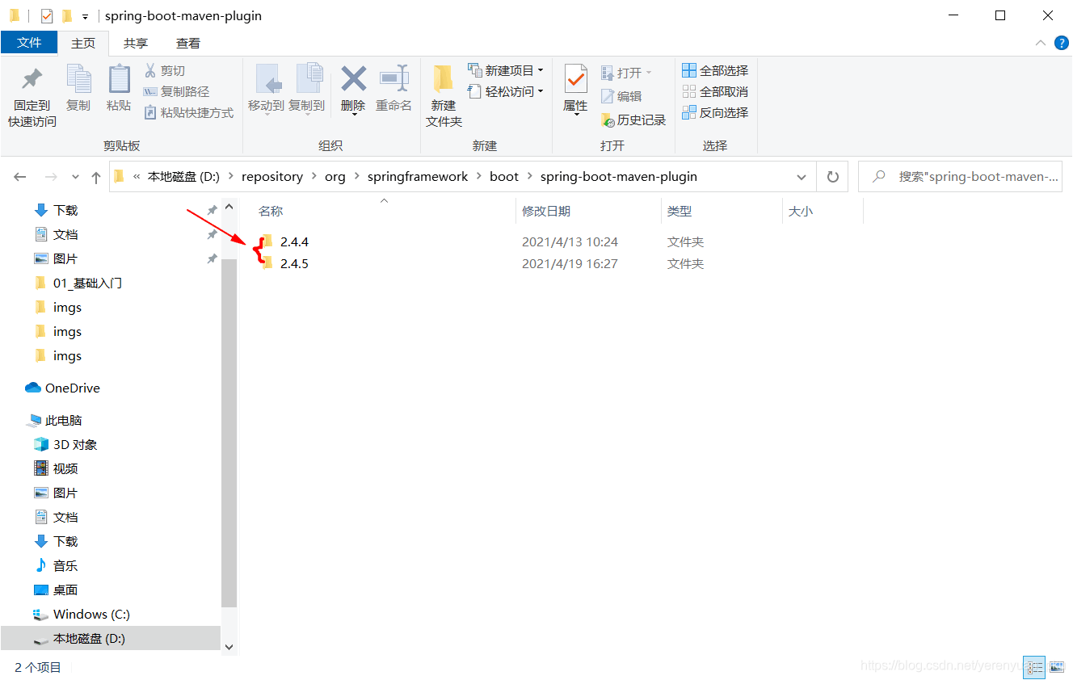Go back with the left arrow
1073x680 pixels.
coord(20,177)
